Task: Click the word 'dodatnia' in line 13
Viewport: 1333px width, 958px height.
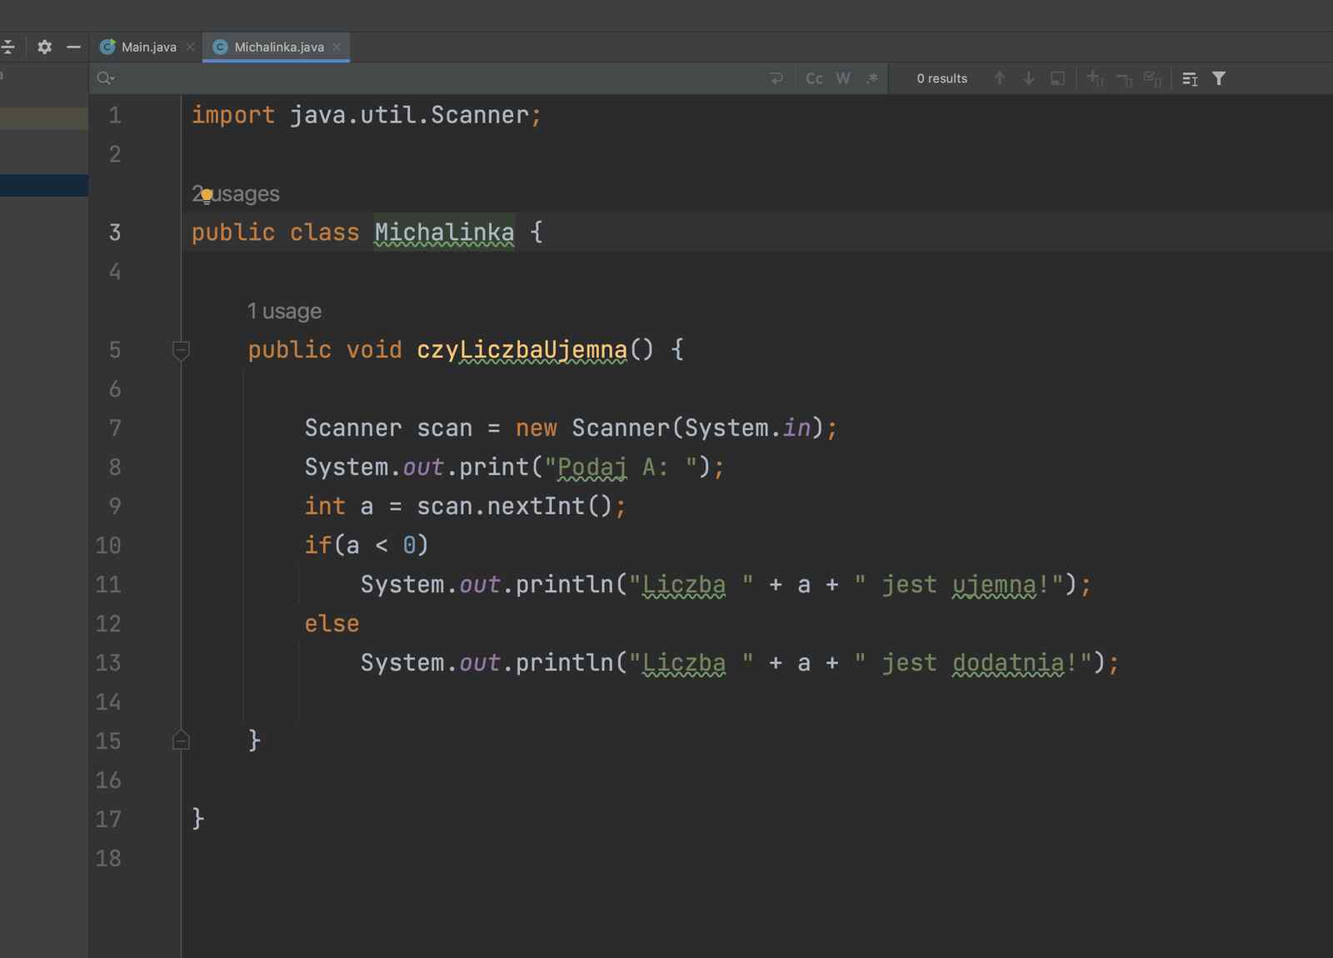Action: pyautogui.click(x=1008, y=663)
